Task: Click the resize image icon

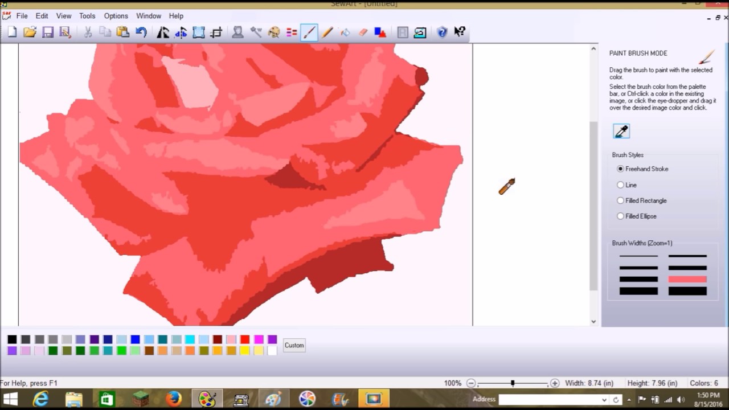Action: point(198,32)
